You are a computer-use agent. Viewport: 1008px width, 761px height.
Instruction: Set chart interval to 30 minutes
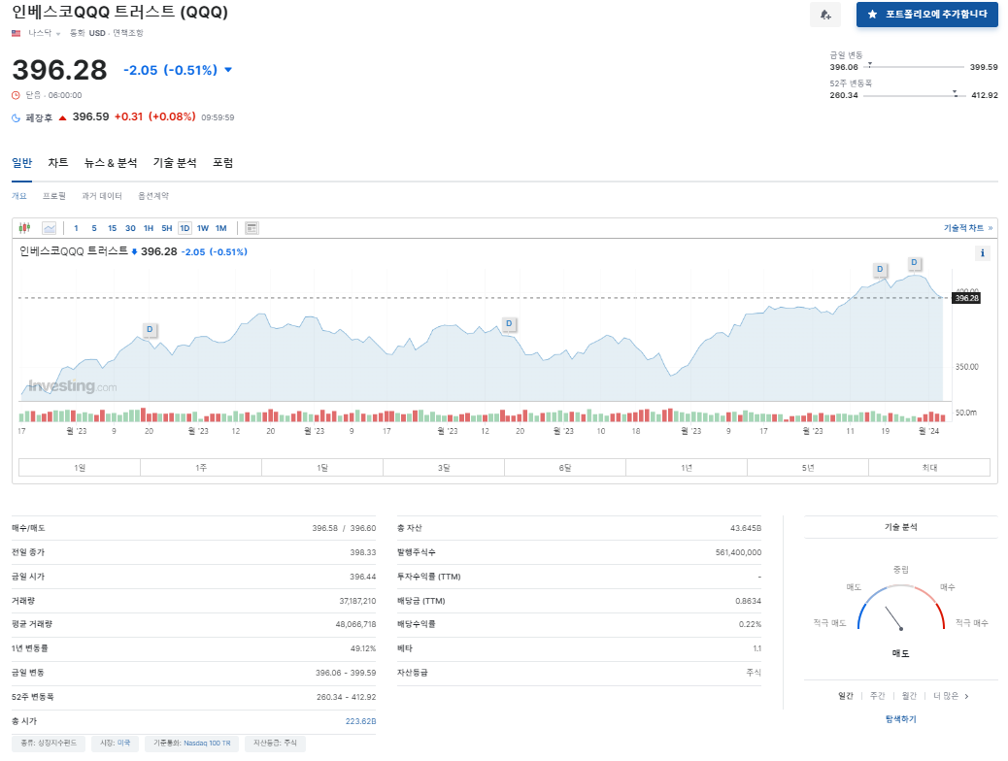click(130, 228)
